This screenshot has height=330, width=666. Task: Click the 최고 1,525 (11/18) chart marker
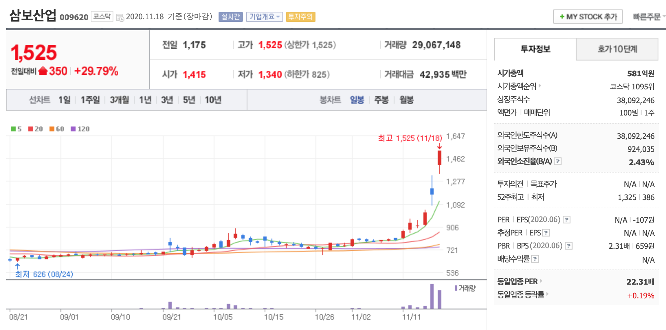410,138
